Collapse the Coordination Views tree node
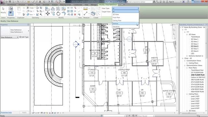The width and height of the screenshot is (208, 117). point(185,61)
